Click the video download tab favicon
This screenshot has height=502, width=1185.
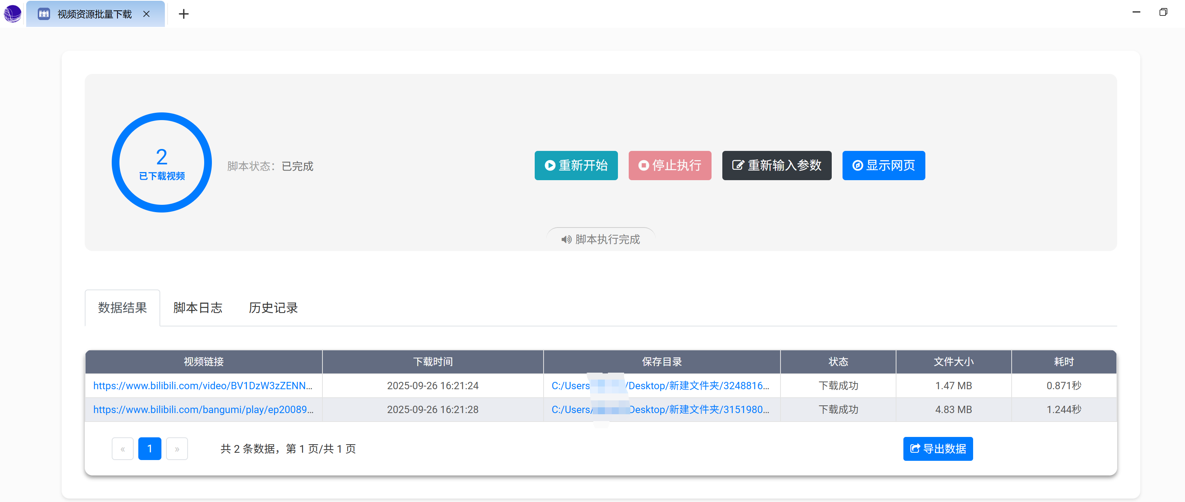[x=44, y=14]
